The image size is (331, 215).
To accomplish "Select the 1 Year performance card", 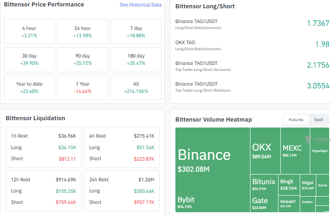I will pyautogui.click(x=82, y=87).
